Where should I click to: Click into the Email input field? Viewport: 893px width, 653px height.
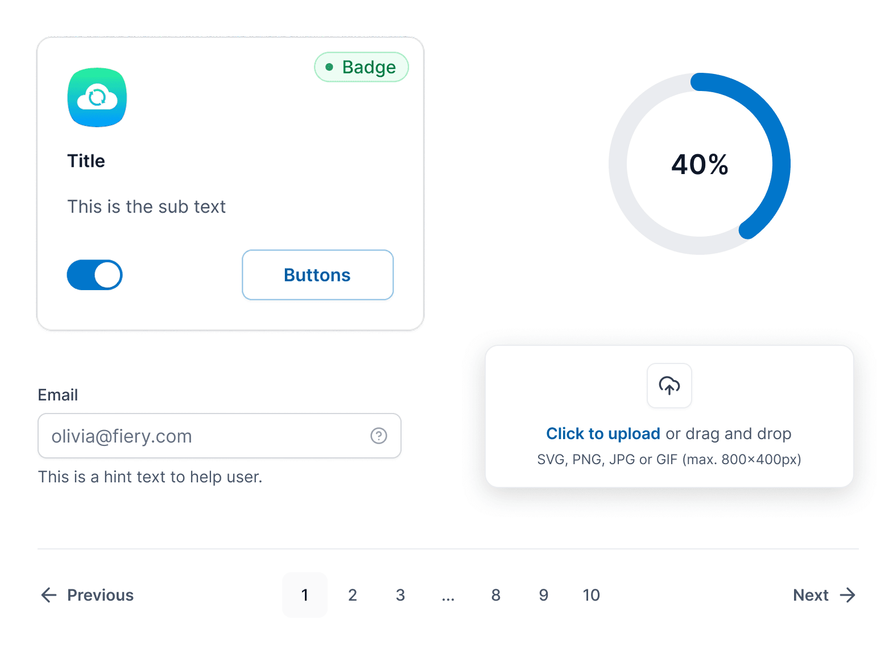(x=205, y=436)
